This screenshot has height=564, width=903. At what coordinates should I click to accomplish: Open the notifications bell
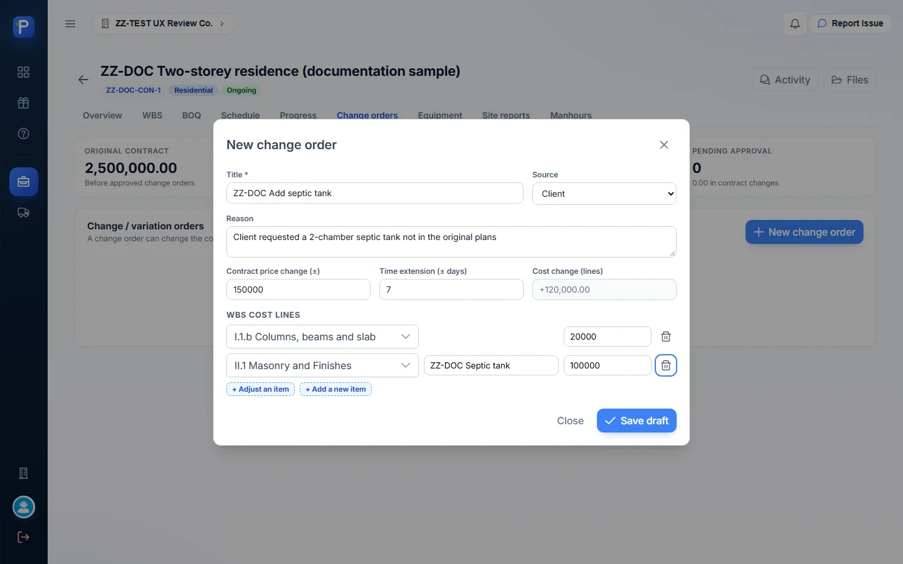[795, 24]
